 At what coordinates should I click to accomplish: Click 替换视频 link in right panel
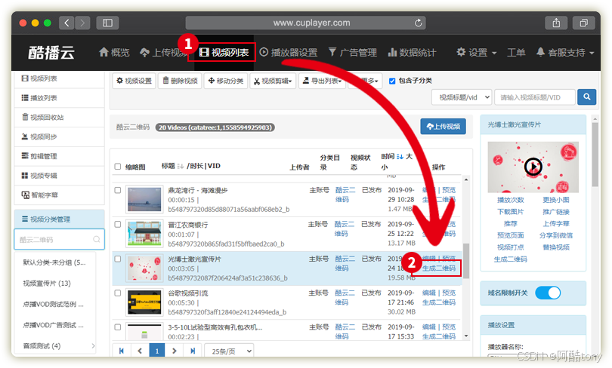556,247
